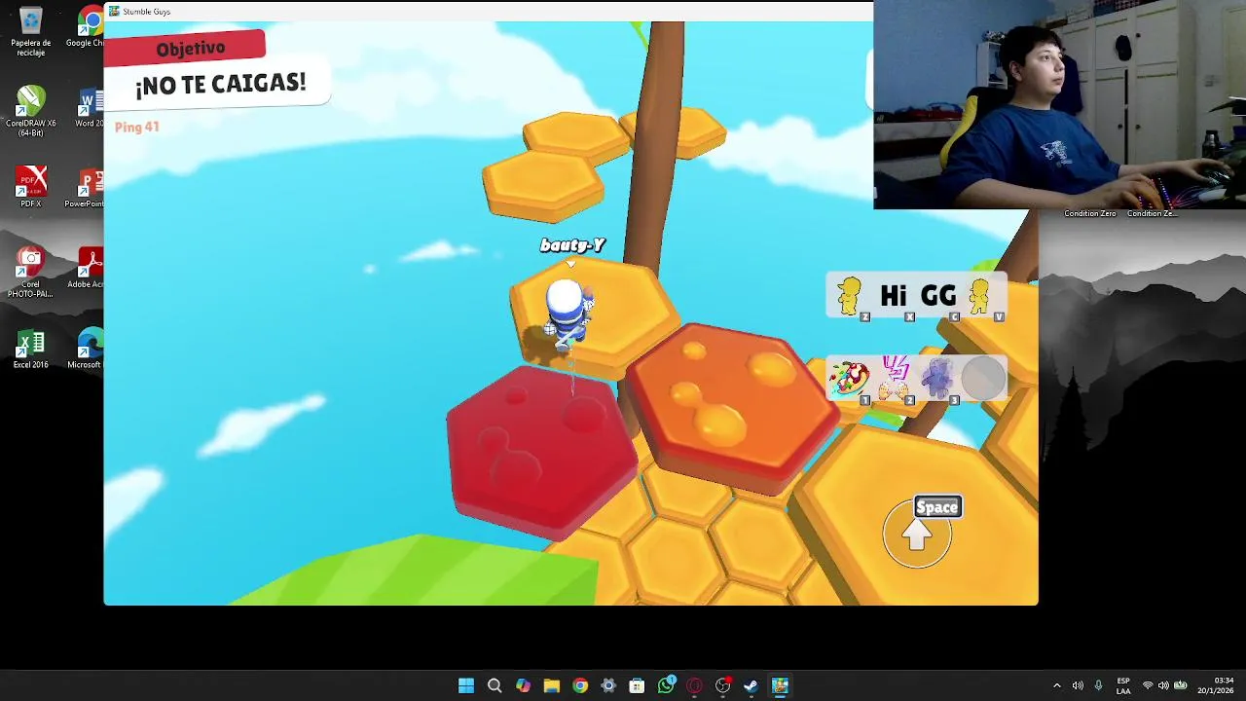This screenshot has width=1246, height=701.
Task: Send the "Hi" quick chat message
Action: point(894,295)
